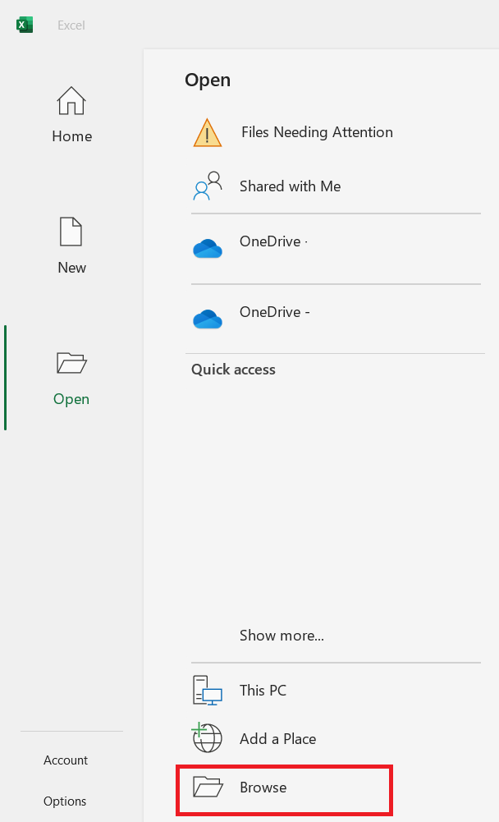Click the Browse label
The image size is (499, 822).
point(263,788)
